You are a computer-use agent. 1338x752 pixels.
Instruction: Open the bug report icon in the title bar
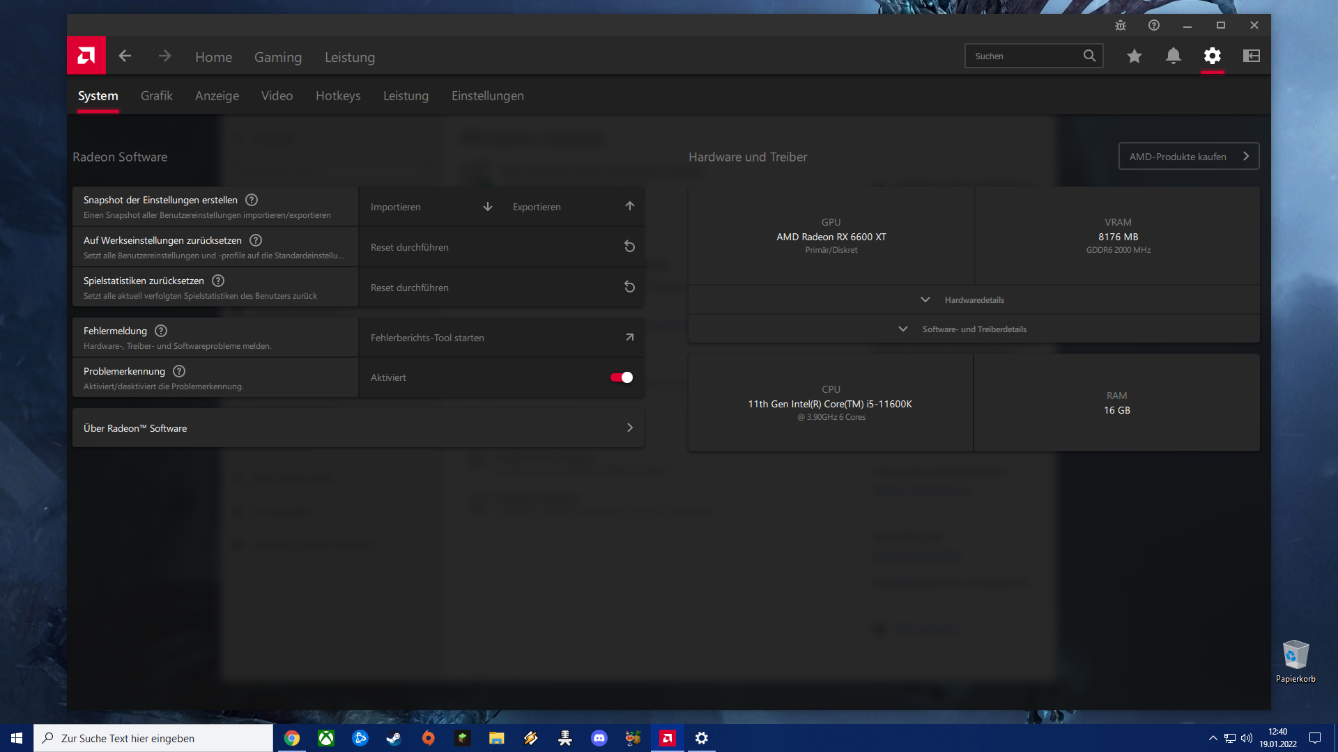[x=1120, y=25]
